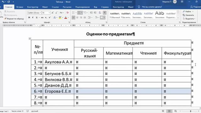Click the zoom slider handle

click(x=191, y=111)
